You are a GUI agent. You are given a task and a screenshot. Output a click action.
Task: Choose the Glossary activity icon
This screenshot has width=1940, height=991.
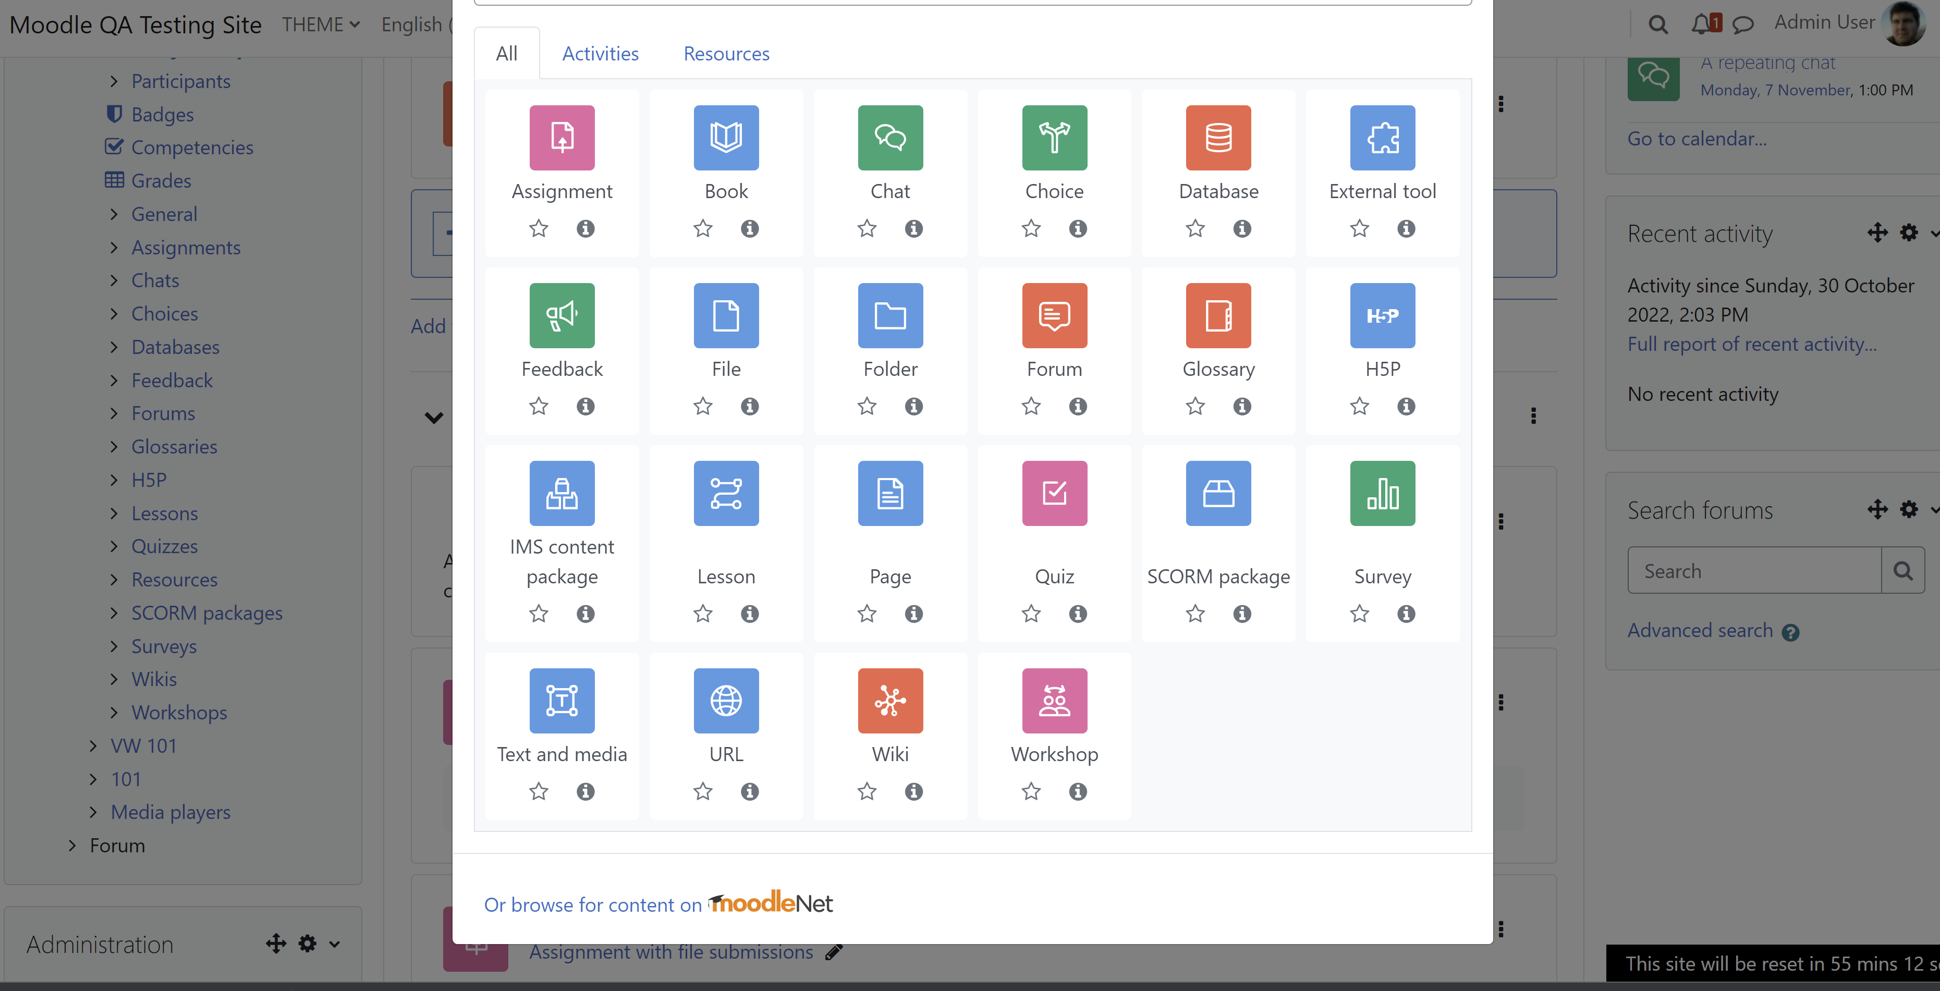tap(1218, 315)
